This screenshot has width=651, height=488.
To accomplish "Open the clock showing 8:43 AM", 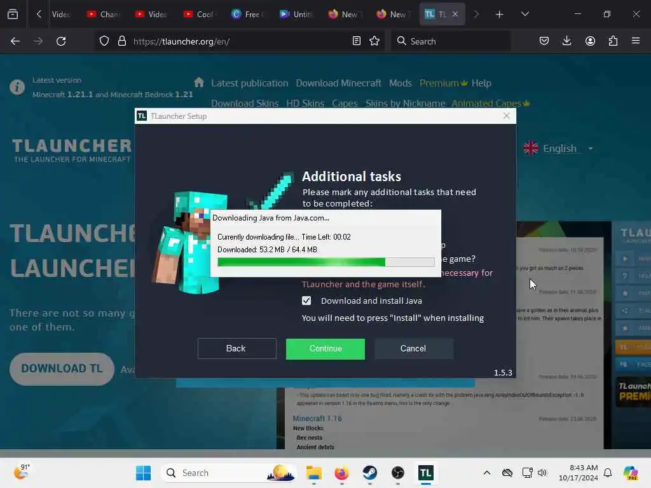I will click(579, 473).
